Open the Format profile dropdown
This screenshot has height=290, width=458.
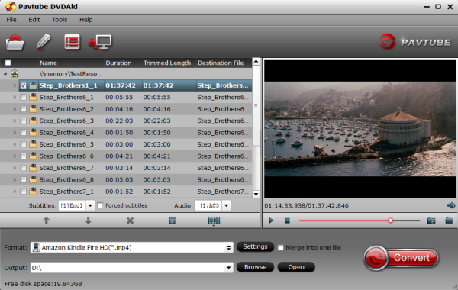coord(228,248)
